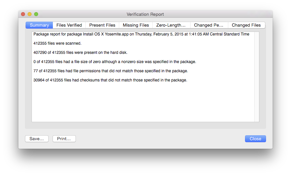Image resolution: width=291 pixels, height=175 pixels.
Task: Switch to the Changed Files tab
Action: tap(246, 25)
